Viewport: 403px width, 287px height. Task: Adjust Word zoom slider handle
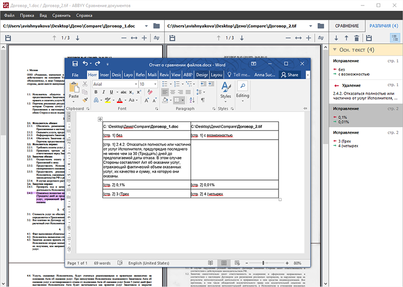263,263
